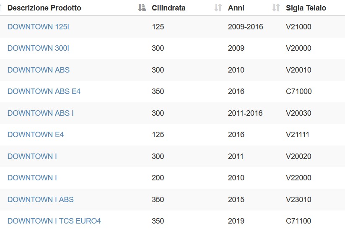Open the DOWNTOWN E4 product link
The height and width of the screenshot is (229, 345).
[36, 134]
